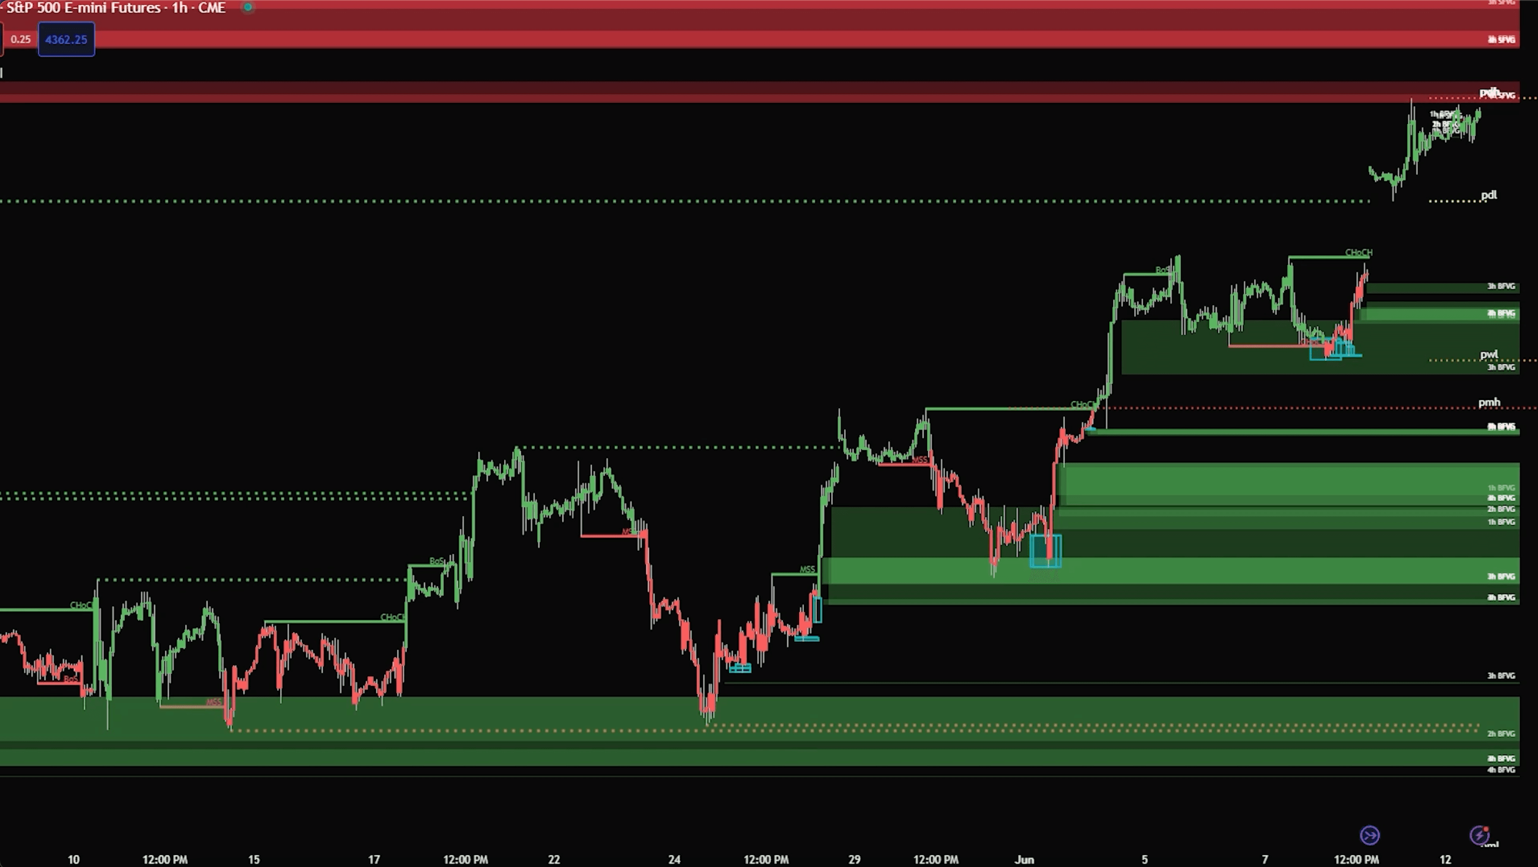Select the pwl level label
The width and height of the screenshot is (1538, 867).
1488,355
